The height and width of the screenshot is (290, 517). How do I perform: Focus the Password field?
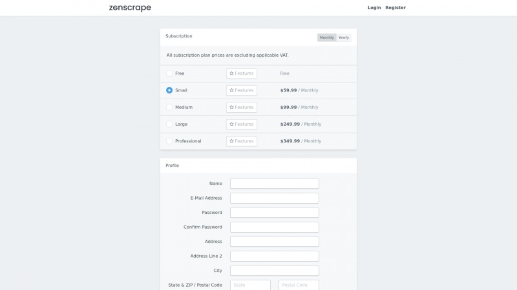[x=275, y=213]
